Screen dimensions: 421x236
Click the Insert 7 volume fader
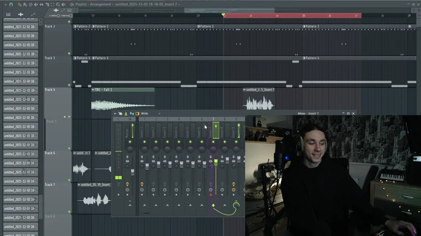coord(216,162)
